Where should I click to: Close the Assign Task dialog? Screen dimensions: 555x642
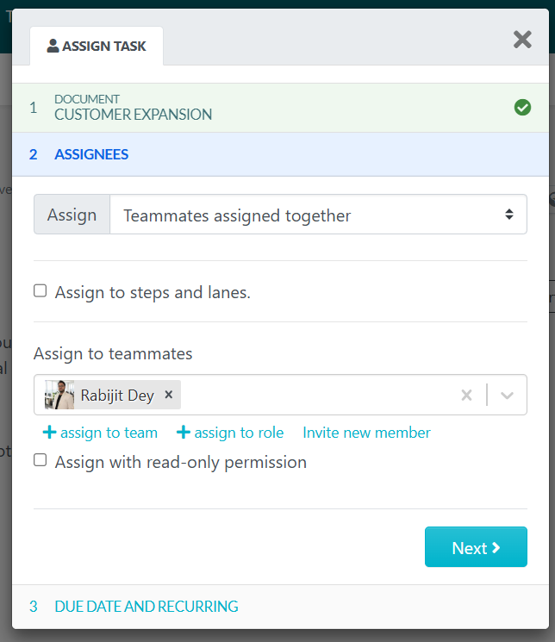click(x=522, y=39)
